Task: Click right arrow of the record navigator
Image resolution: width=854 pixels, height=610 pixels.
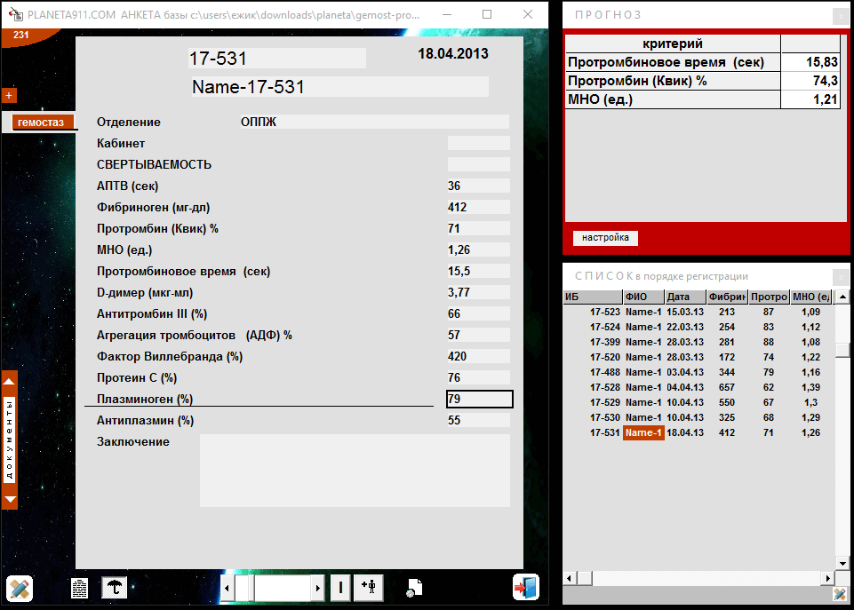Action: [x=316, y=588]
